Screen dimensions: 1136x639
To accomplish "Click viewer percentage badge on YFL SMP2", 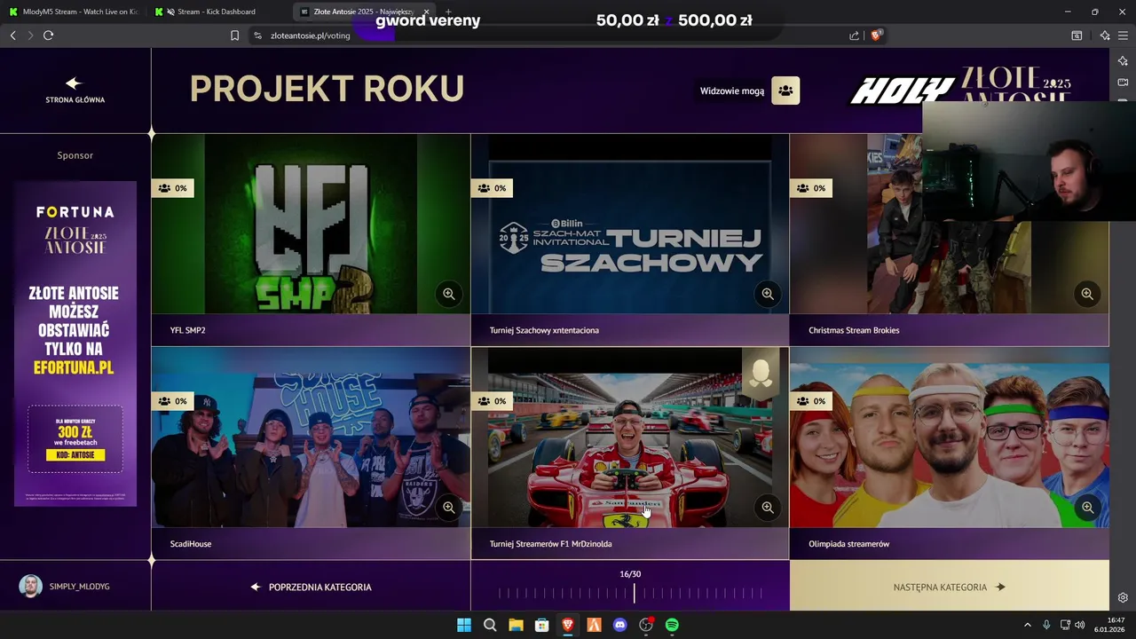I will [x=172, y=188].
